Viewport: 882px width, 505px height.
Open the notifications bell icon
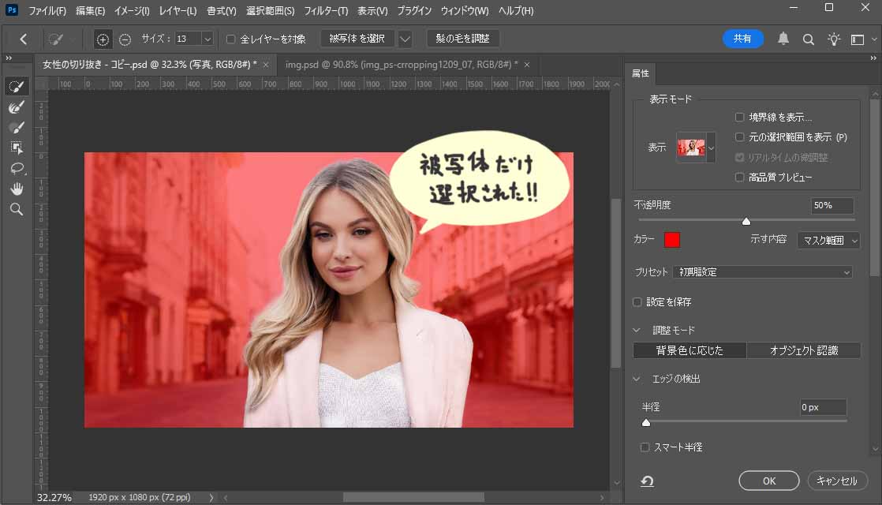783,39
